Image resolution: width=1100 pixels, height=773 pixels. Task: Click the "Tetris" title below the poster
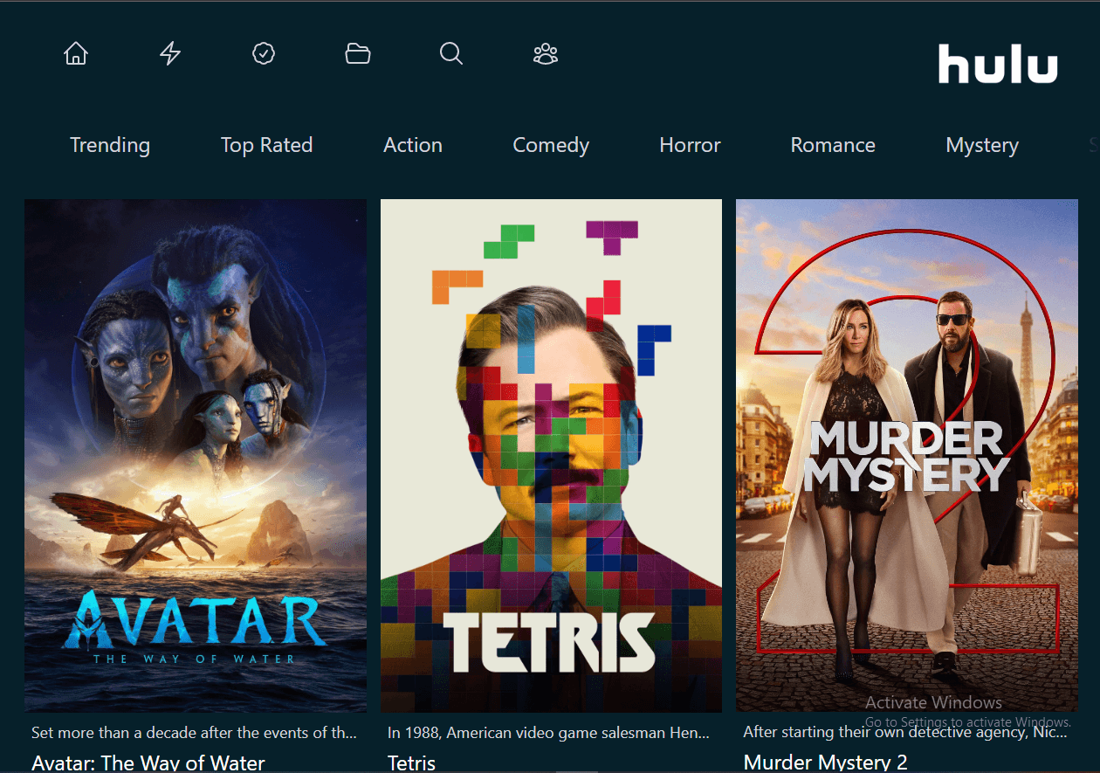pos(411,763)
